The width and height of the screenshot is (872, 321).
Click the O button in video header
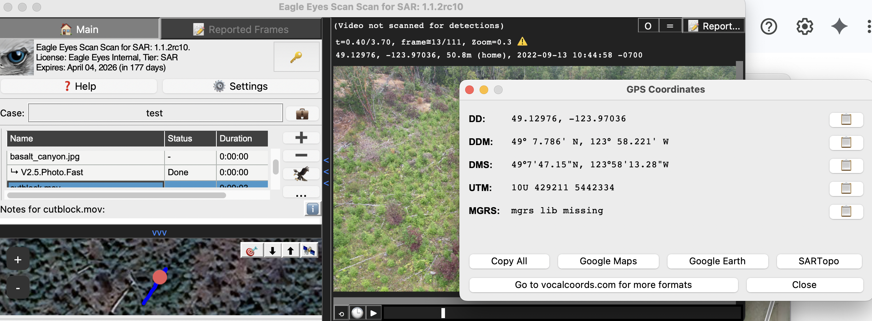pos(648,26)
